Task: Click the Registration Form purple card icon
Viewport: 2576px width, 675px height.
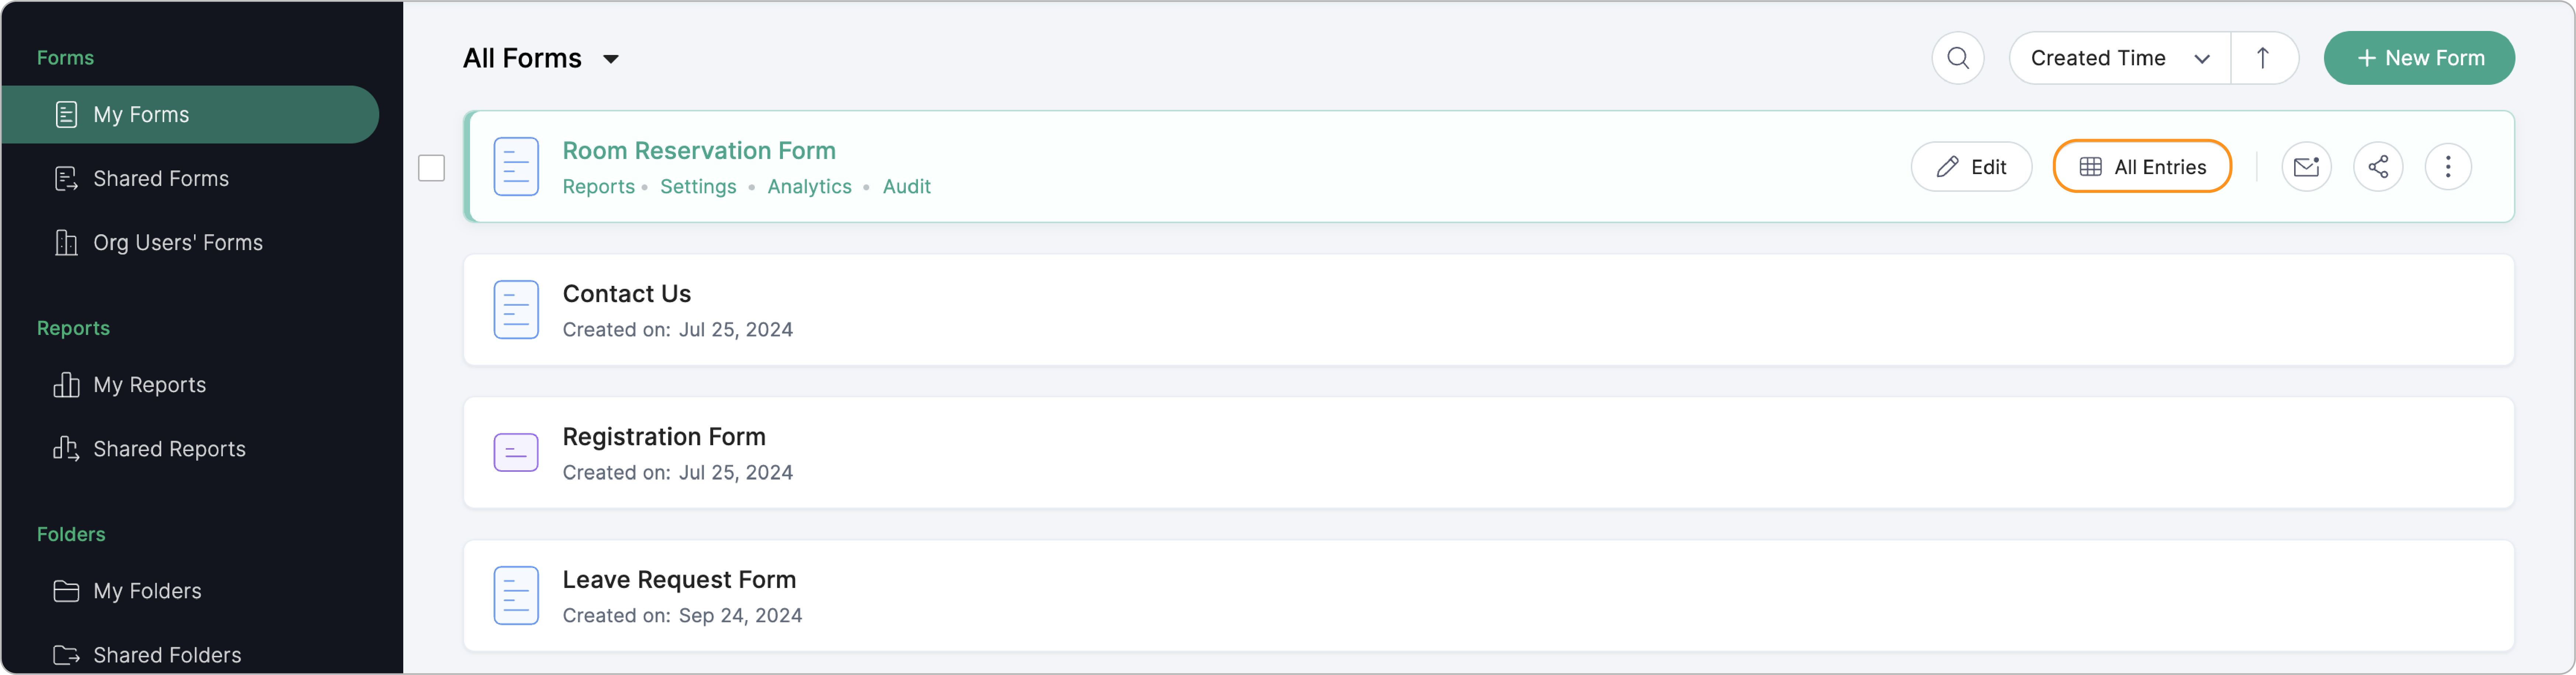Action: click(x=516, y=453)
